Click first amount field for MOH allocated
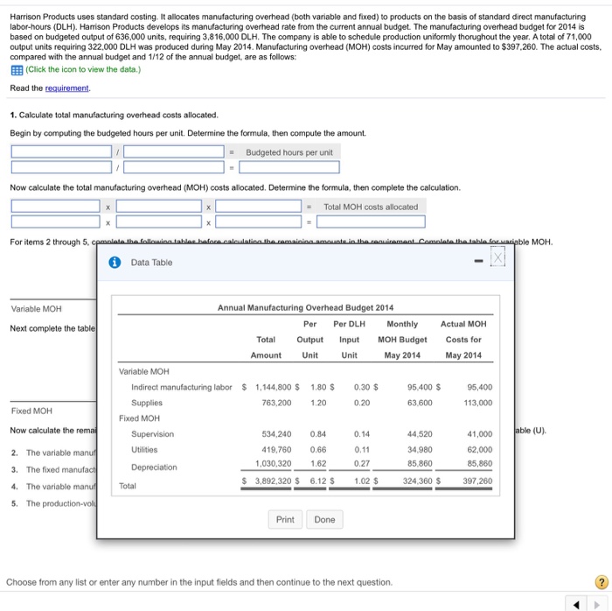The width and height of the screenshot is (612, 611). (x=55, y=221)
